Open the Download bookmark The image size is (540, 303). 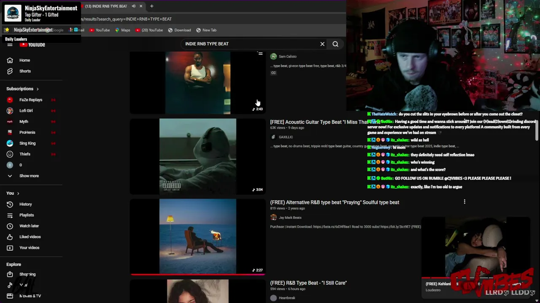coord(179,30)
